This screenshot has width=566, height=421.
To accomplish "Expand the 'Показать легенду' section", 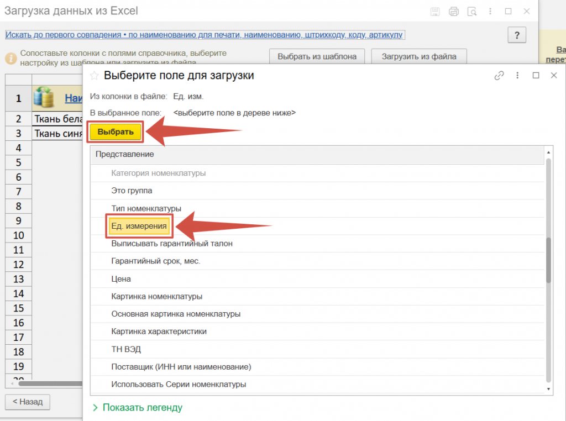I will click(137, 408).
